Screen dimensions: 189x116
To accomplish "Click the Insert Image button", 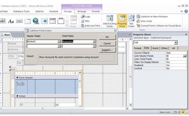I will (73, 21).
